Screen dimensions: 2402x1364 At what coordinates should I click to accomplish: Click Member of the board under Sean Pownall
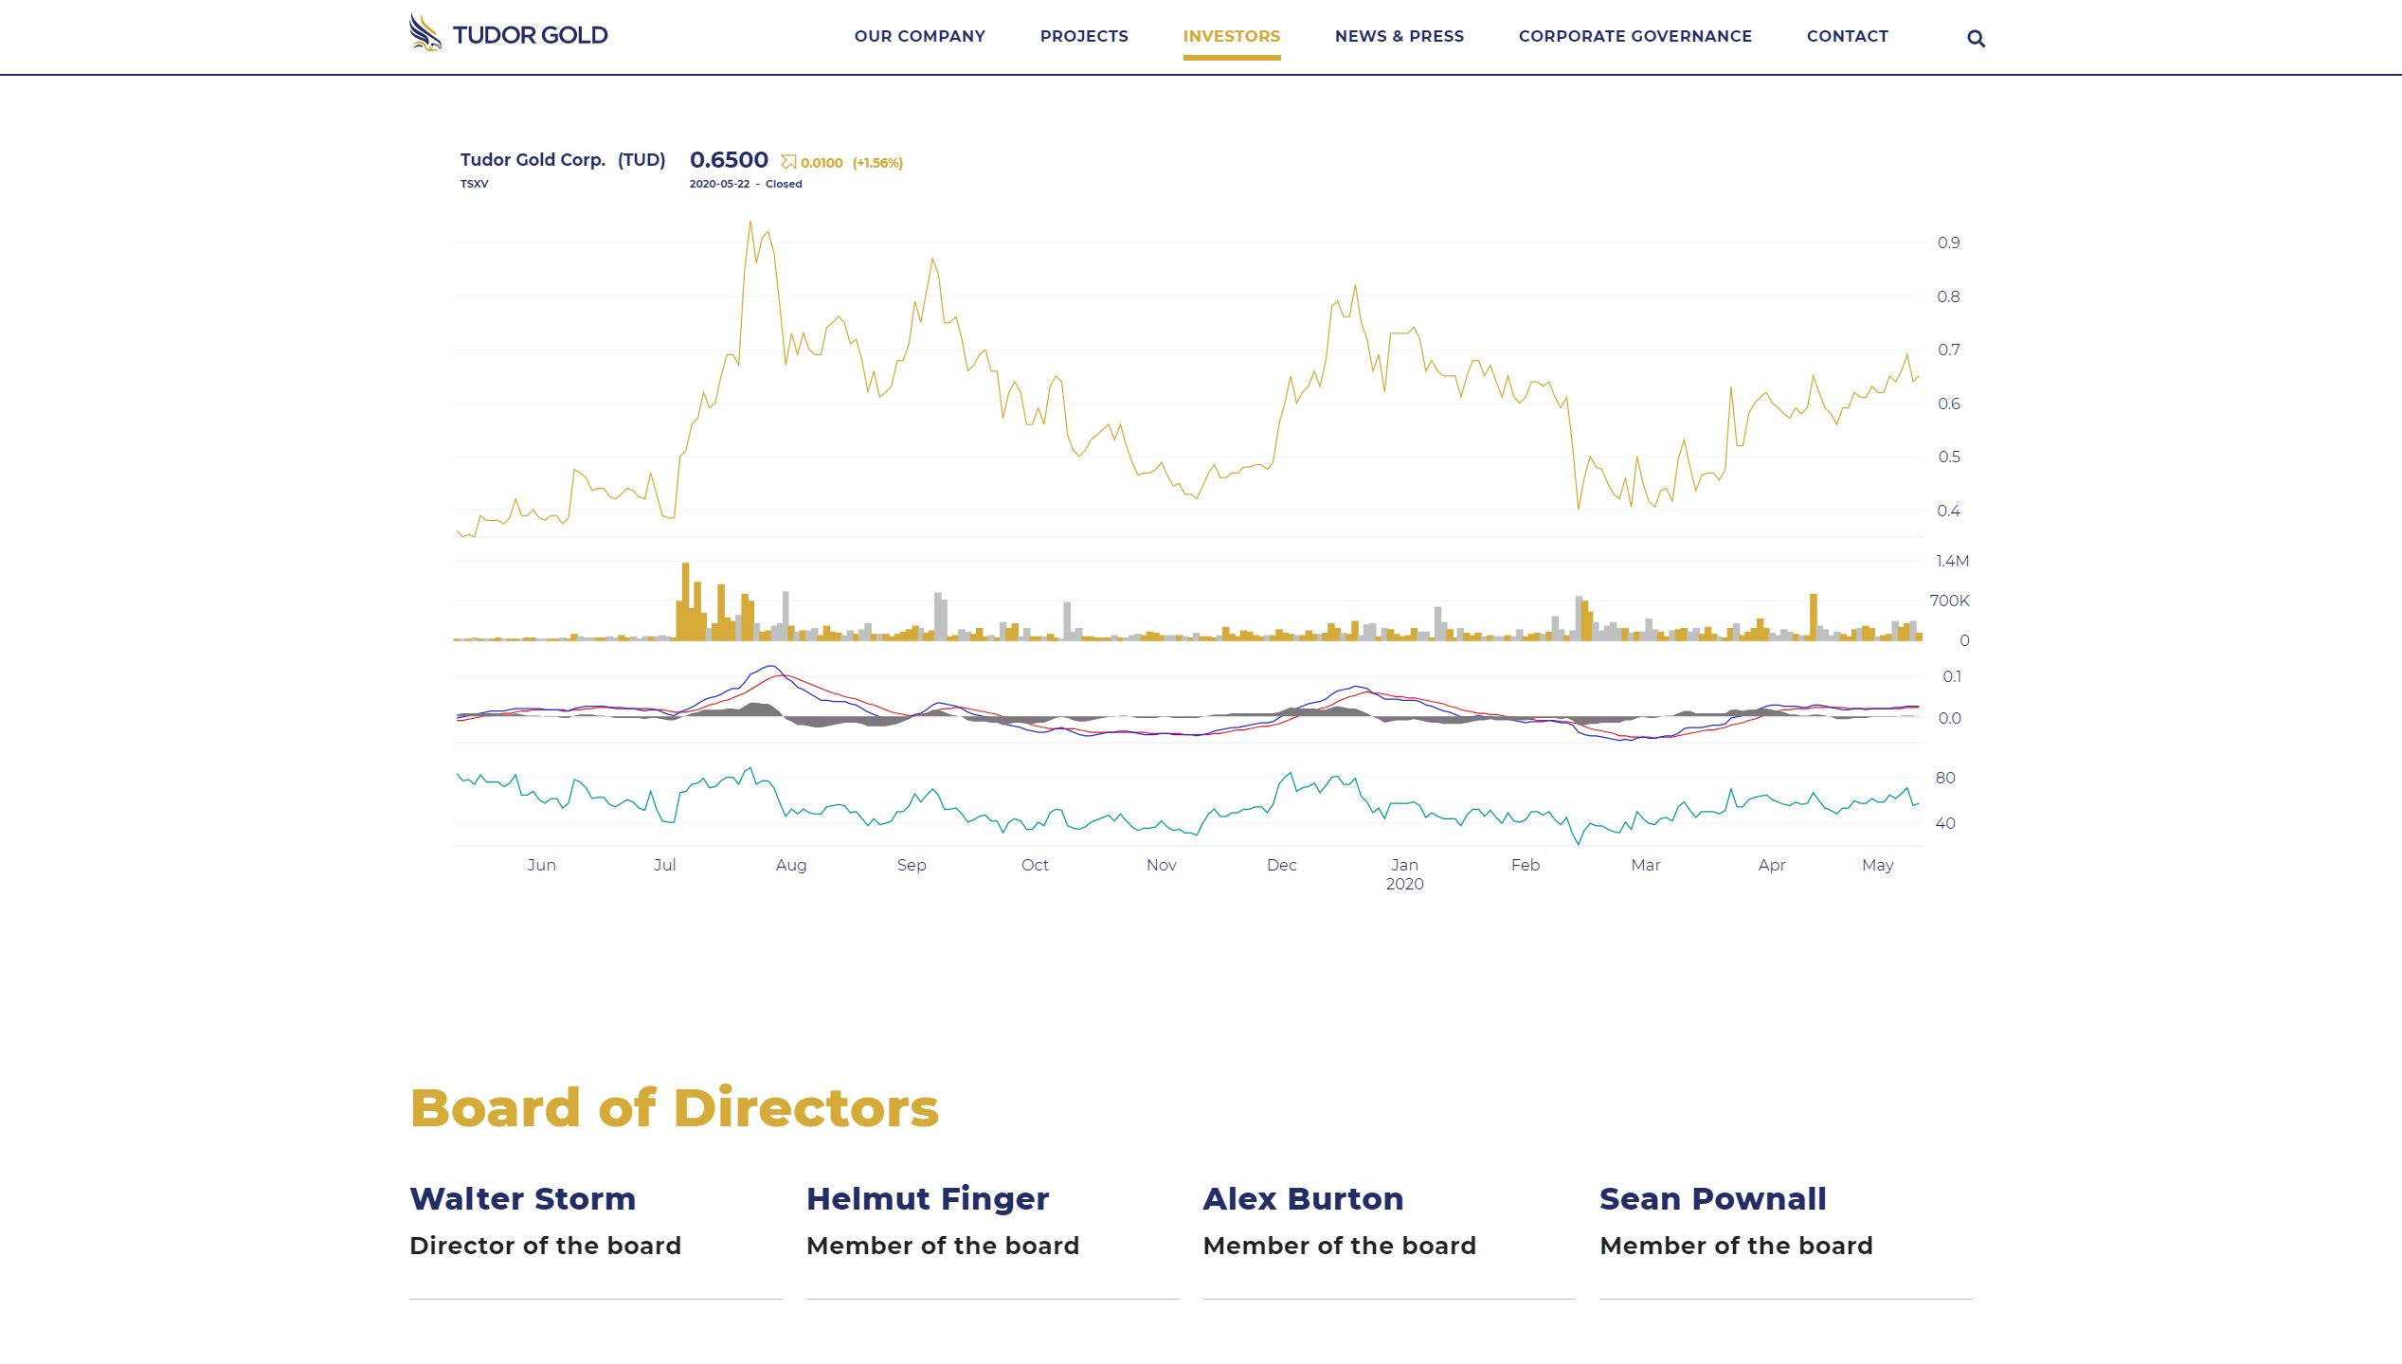[1736, 1246]
